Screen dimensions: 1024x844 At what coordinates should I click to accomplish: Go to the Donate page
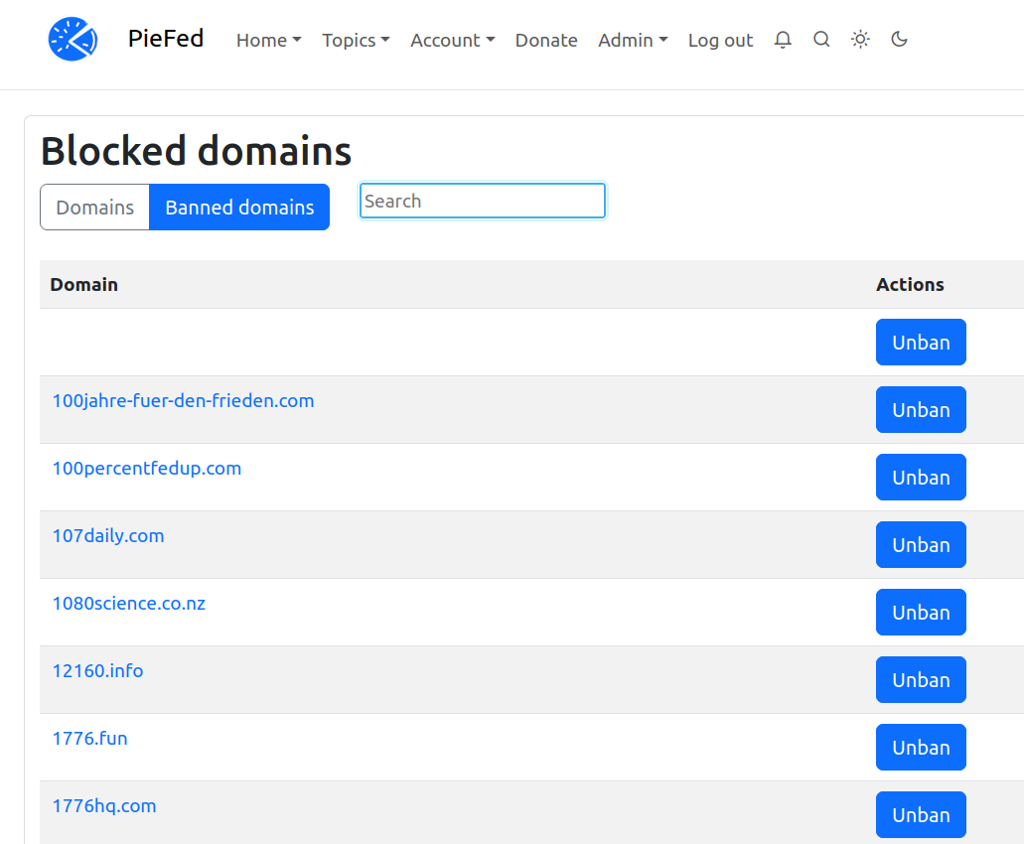coord(546,41)
